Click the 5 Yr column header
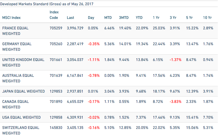Screen dimensions: 218x137 (x=189, y=18)
